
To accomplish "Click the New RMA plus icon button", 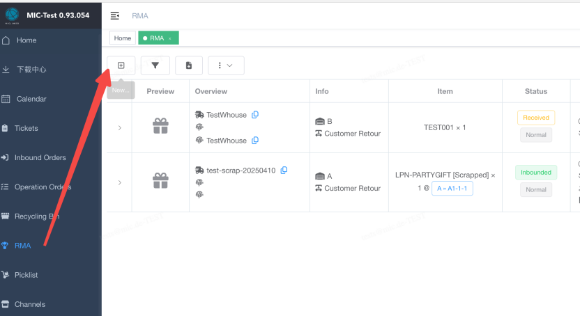I will [121, 65].
